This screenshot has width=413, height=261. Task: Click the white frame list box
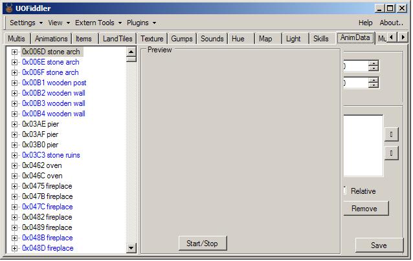click(363, 145)
